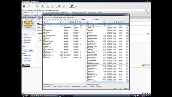This screenshot has width=172, height=97.
Task: Click the Paypal Toolbar icon in Firefox
Action: click(x=72, y=6)
